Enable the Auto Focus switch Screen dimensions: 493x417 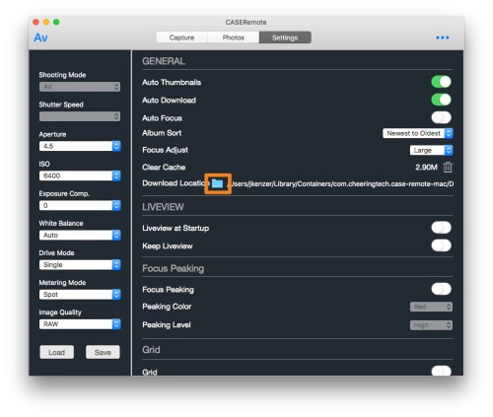tap(441, 117)
